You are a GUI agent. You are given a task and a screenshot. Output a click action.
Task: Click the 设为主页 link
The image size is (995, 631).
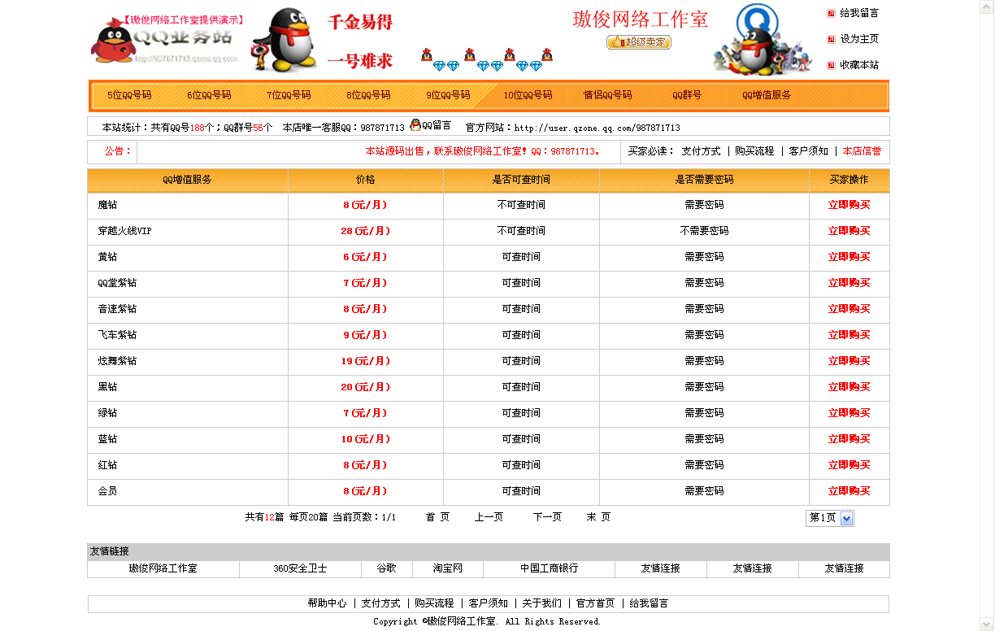pyautogui.click(x=859, y=39)
